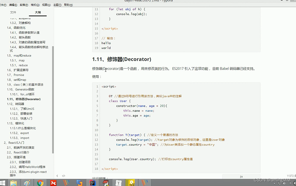296x186 pixels.
Task: Open the red XMind taskbar icon
Action: [53, 183]
